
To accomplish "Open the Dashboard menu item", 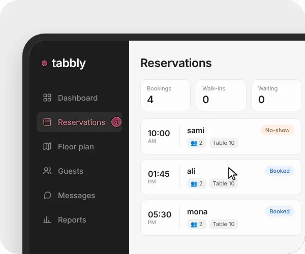I will click(x=79, y=98).
